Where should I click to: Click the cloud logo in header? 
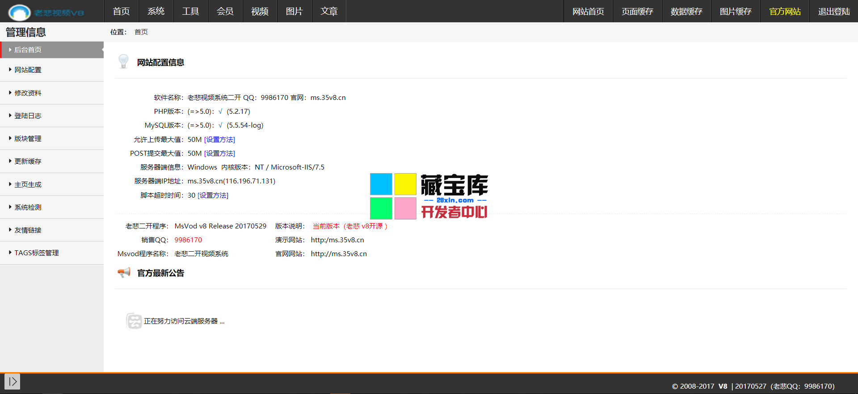click(x=19, y=12)
